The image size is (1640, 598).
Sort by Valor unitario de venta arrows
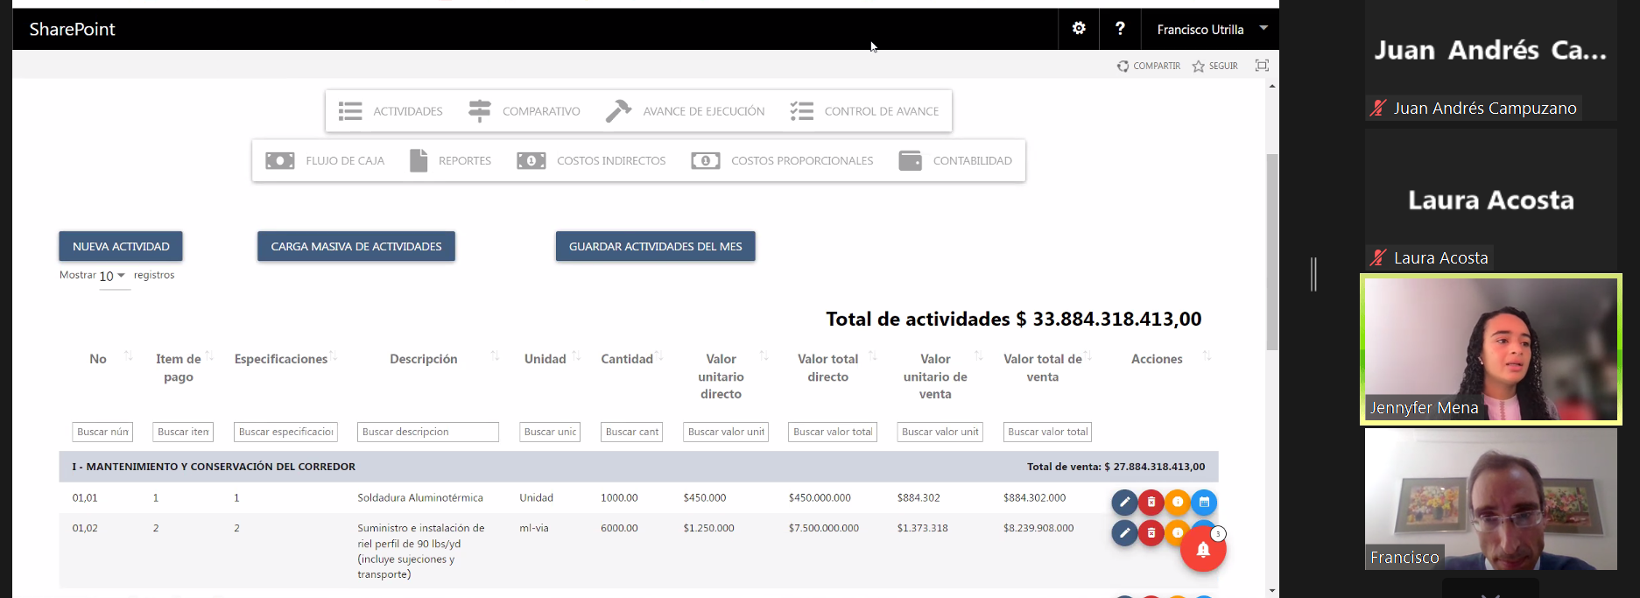[979, 355]
